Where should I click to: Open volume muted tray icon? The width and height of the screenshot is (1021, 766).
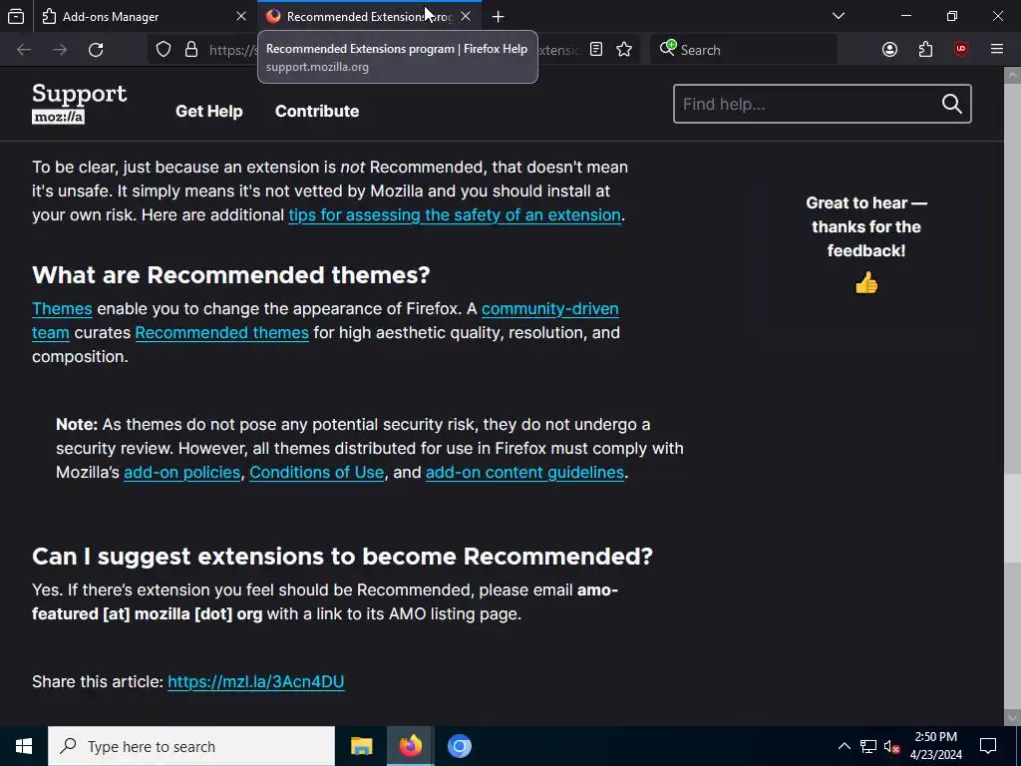[x=892, y=746]
